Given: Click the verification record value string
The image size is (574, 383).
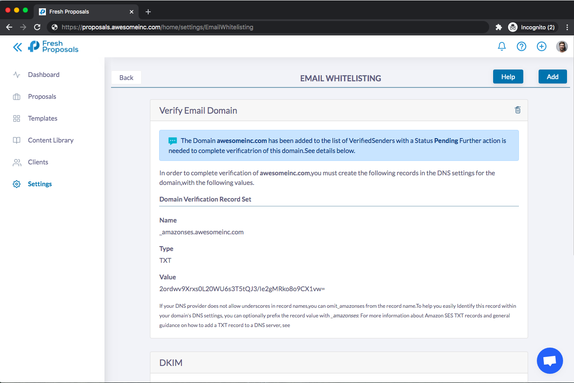Looking at the screenshot, I should (x=242, y=289).
